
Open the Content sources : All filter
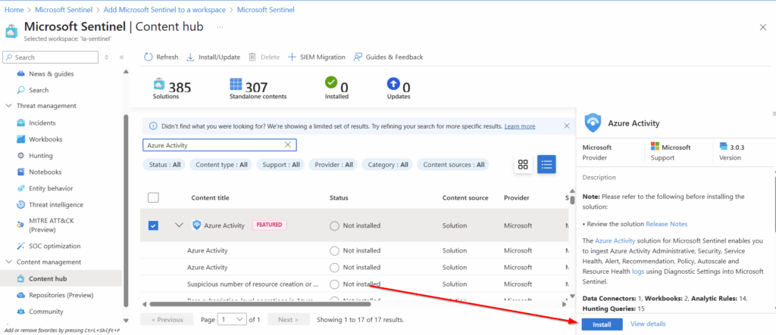(x=453, y=165)
